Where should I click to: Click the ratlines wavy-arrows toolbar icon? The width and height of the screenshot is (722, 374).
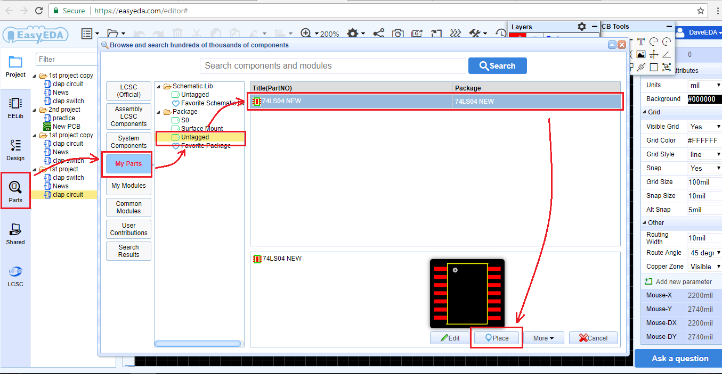coord(456,34)
